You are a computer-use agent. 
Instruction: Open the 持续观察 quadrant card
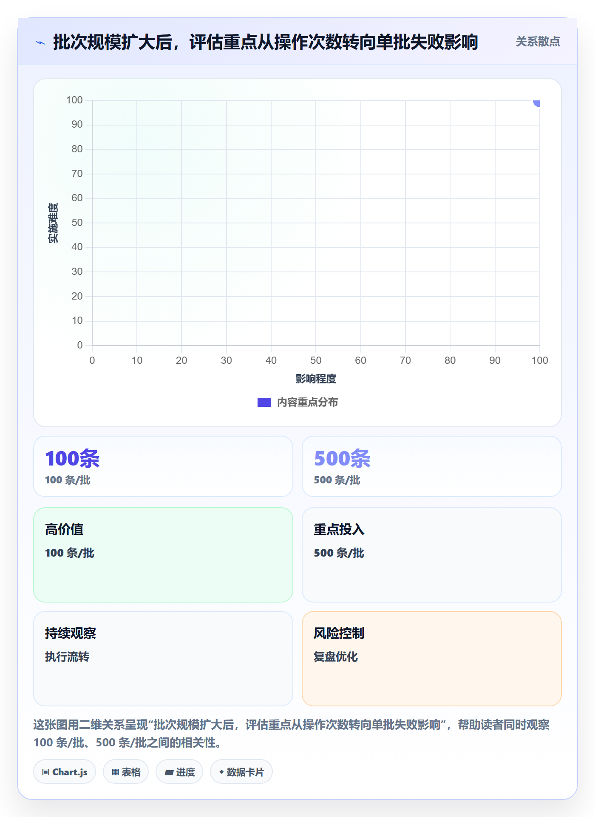[x=163, y=659]
